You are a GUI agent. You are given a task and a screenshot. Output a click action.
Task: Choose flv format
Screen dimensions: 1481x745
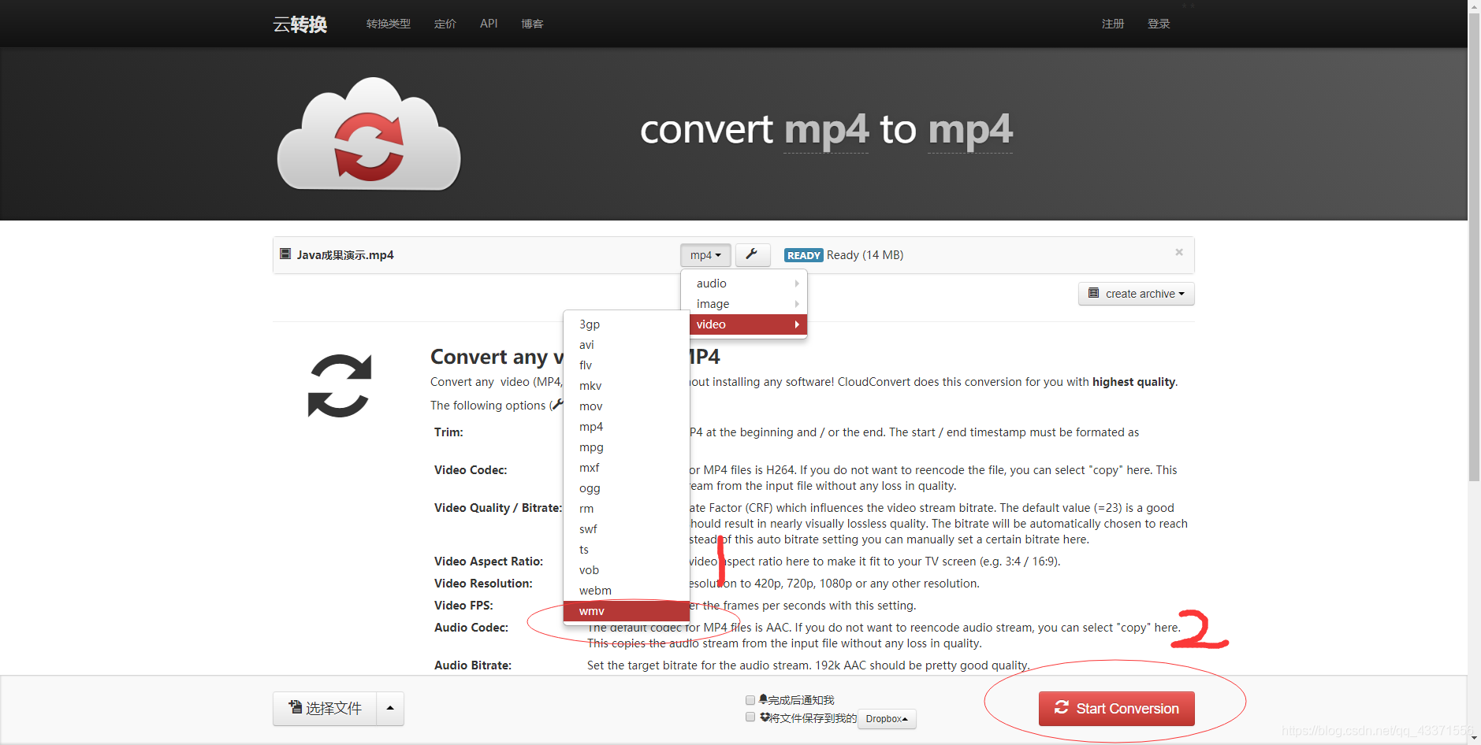coord(627,365)
